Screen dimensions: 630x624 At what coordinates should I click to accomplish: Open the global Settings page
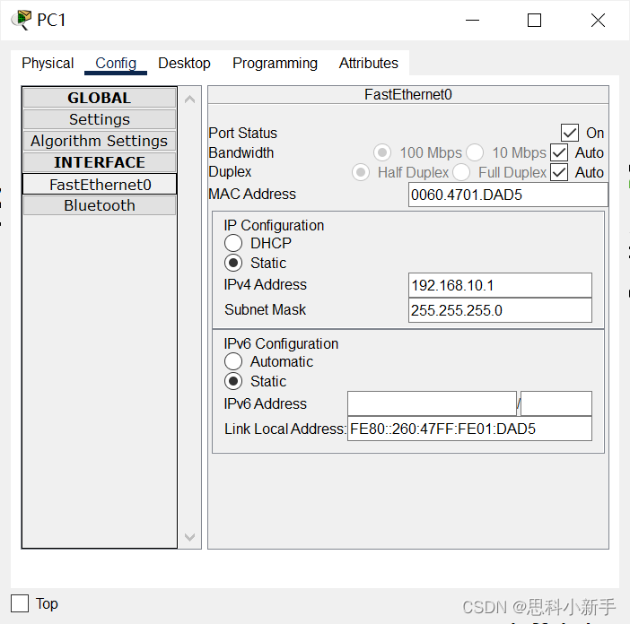click(x=100, y=119)
